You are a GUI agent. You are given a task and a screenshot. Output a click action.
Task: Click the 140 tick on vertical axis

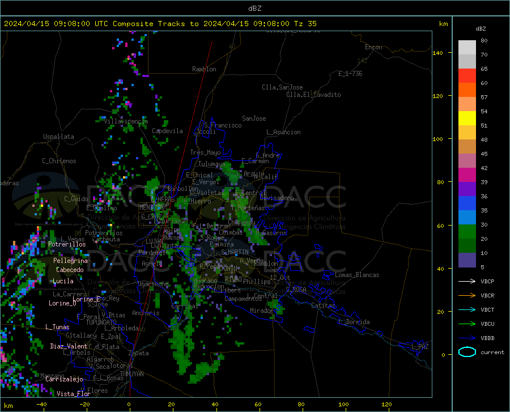click(437, 53)
